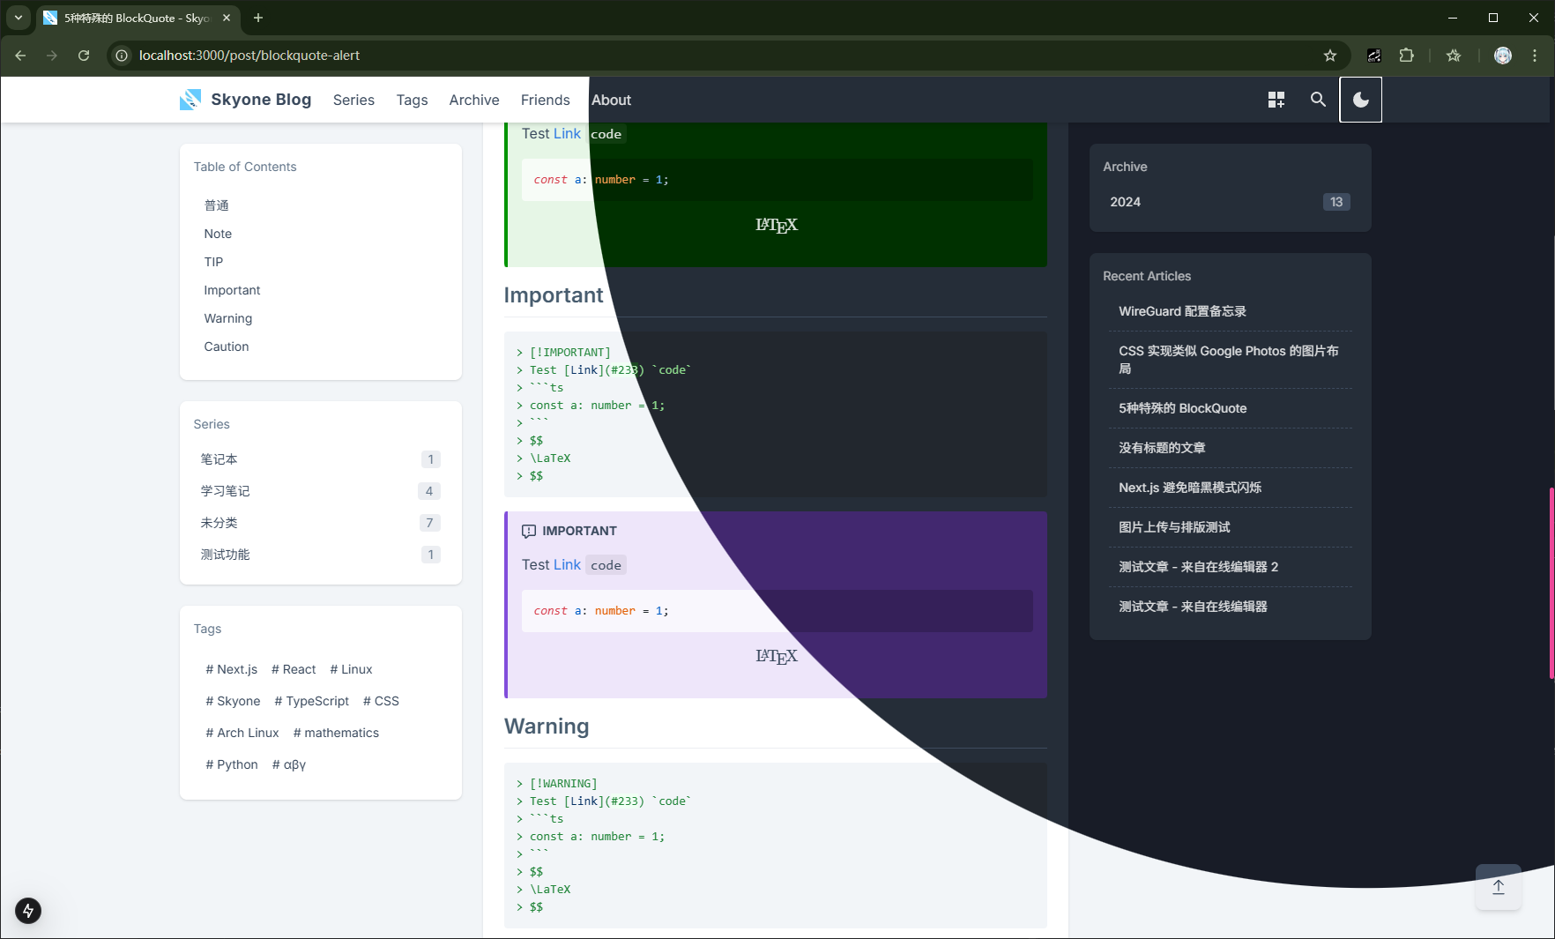Select the # TypeScript tag

[x=311, y=701]
